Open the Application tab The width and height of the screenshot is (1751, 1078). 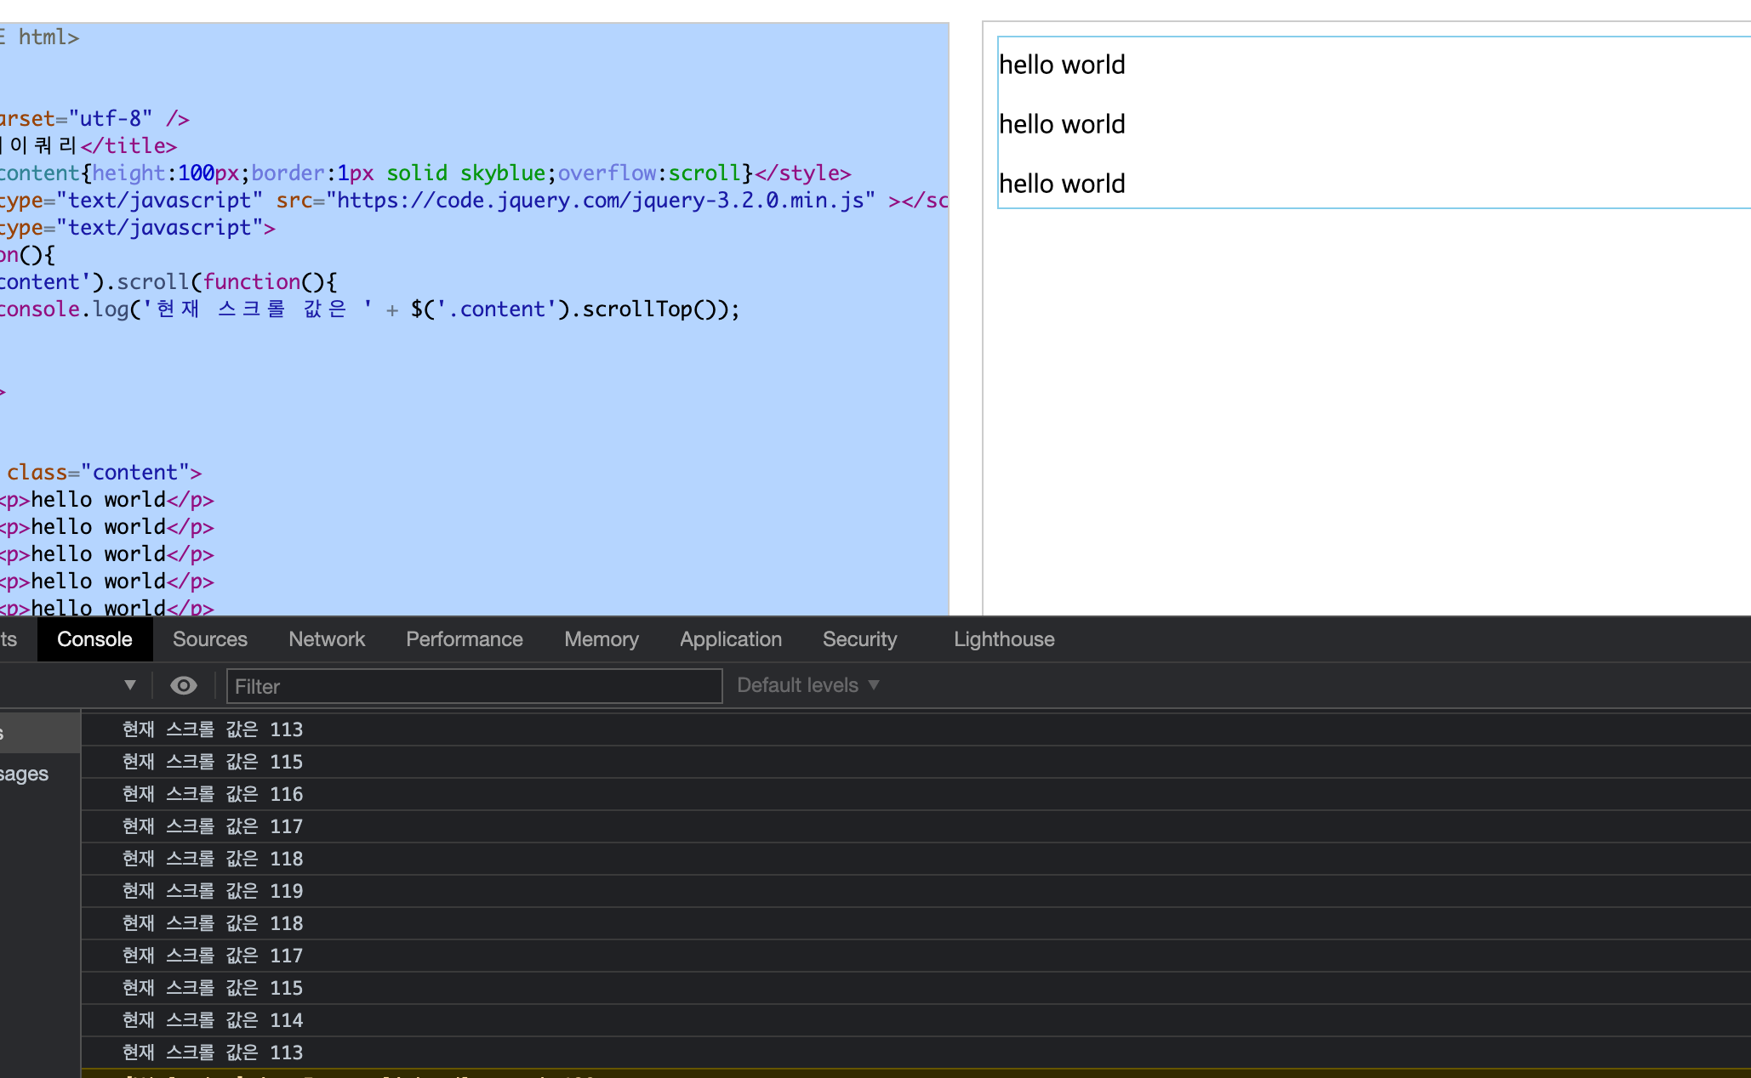731,639
